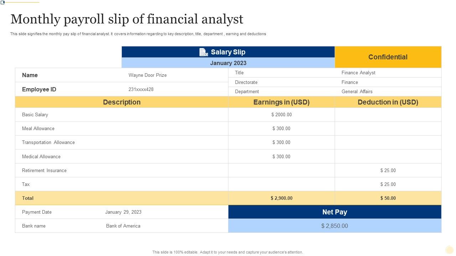The width and height of the screenshot is (456, 256).
Task: Select the slide description subtitle sentence
Action: (138, 34)
